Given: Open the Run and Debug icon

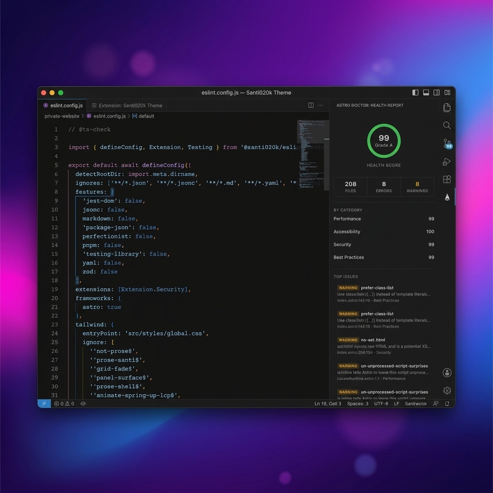Looking at the screenshot, I should (447, 162).
